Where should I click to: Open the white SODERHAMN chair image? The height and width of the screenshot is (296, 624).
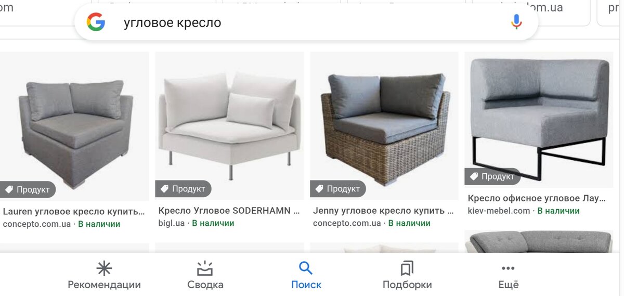229,126
